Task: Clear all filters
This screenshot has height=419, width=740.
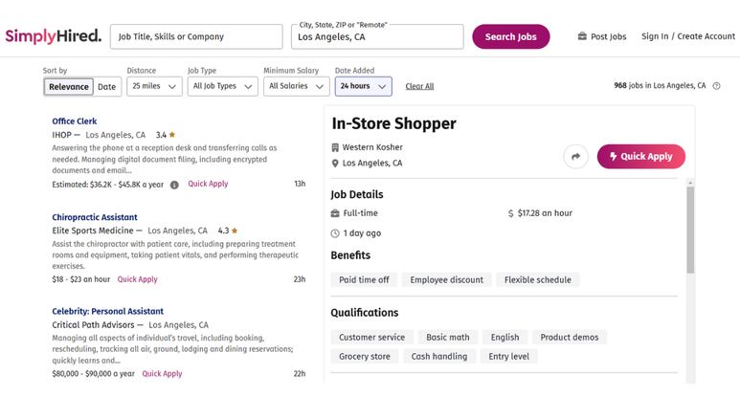Action: (x=419, y=86)
